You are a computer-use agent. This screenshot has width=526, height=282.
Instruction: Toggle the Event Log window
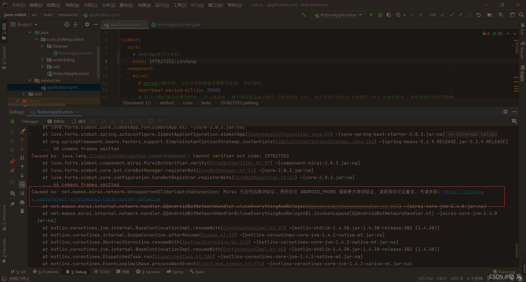click(x=504, y=272)
